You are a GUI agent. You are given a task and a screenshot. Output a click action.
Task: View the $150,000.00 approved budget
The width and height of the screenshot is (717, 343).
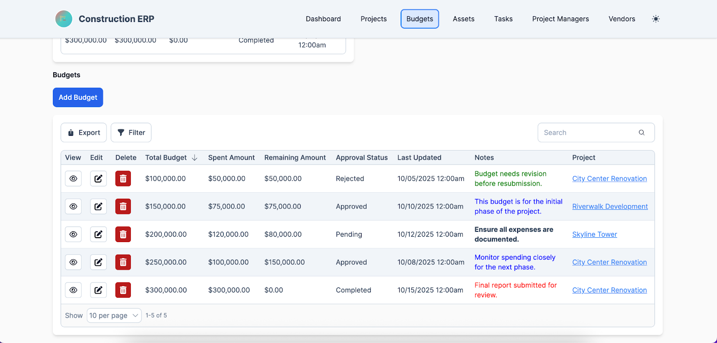73,207
